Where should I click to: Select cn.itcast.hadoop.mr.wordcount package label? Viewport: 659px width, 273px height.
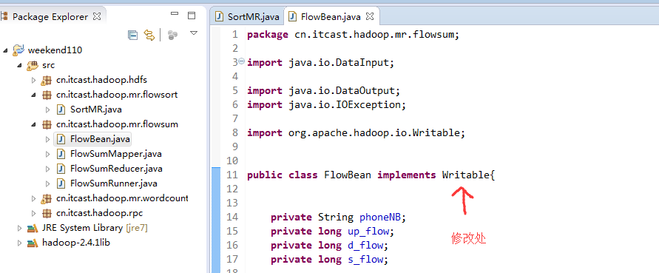pyautogui.click(x=122, y=198)
